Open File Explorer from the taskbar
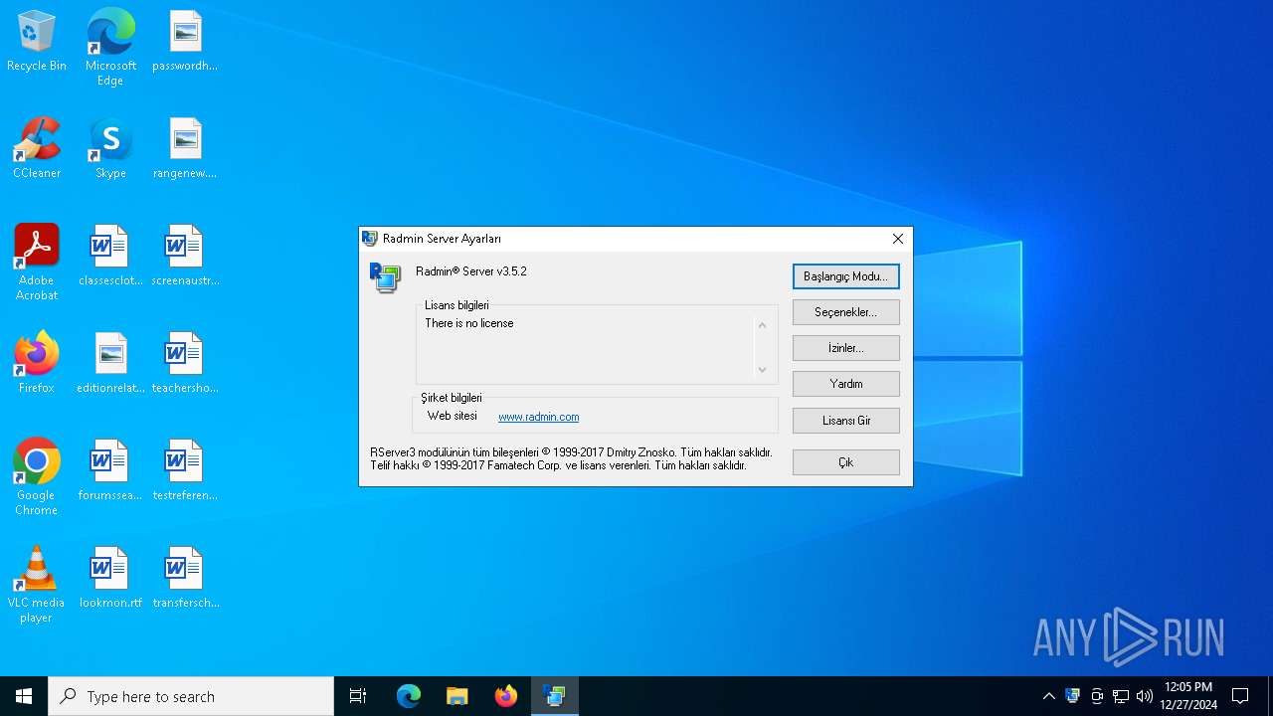Viewport: 1273px width, 716px height. click(x=456, y=696)
